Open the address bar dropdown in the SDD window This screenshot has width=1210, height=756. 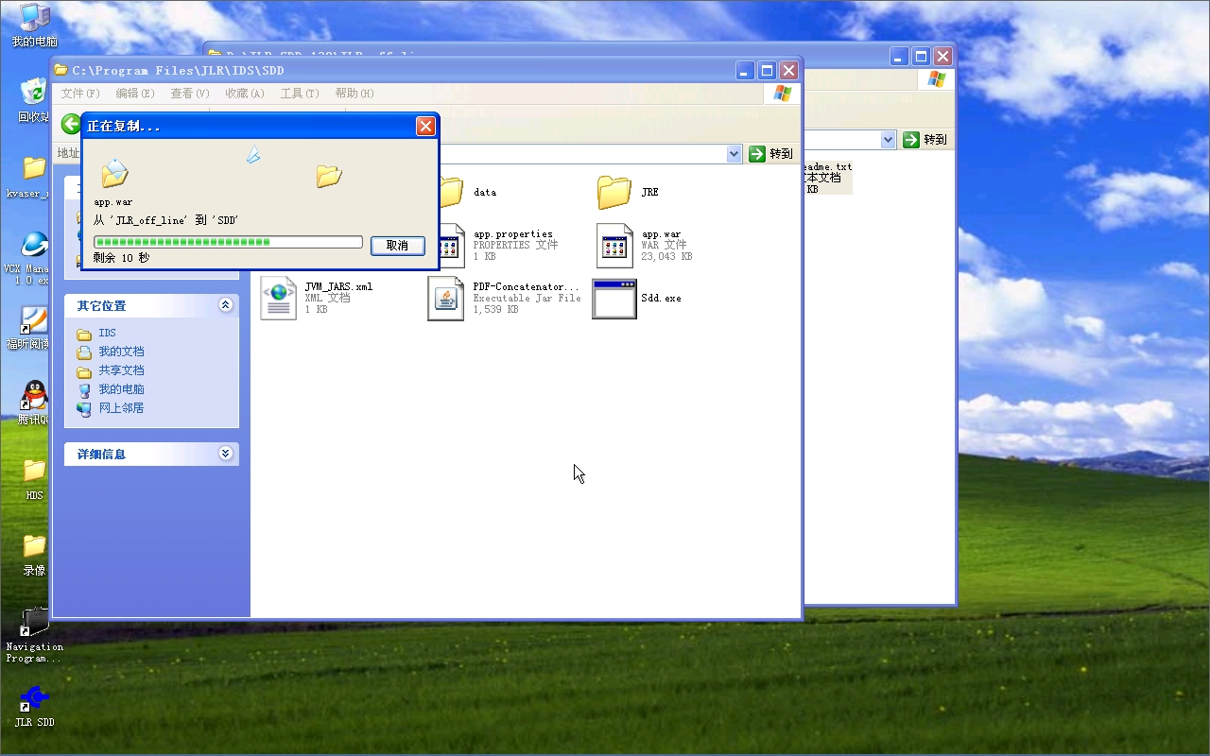click(x=735, y=154)
